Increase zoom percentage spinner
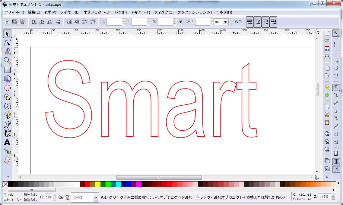343x205 pixels. pos(333,195)
